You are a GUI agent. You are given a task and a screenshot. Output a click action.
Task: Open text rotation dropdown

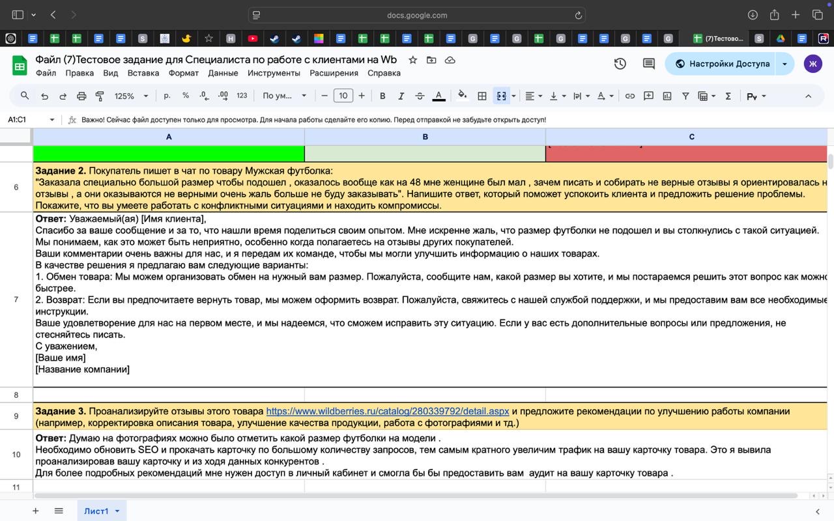tap(605, 96)
